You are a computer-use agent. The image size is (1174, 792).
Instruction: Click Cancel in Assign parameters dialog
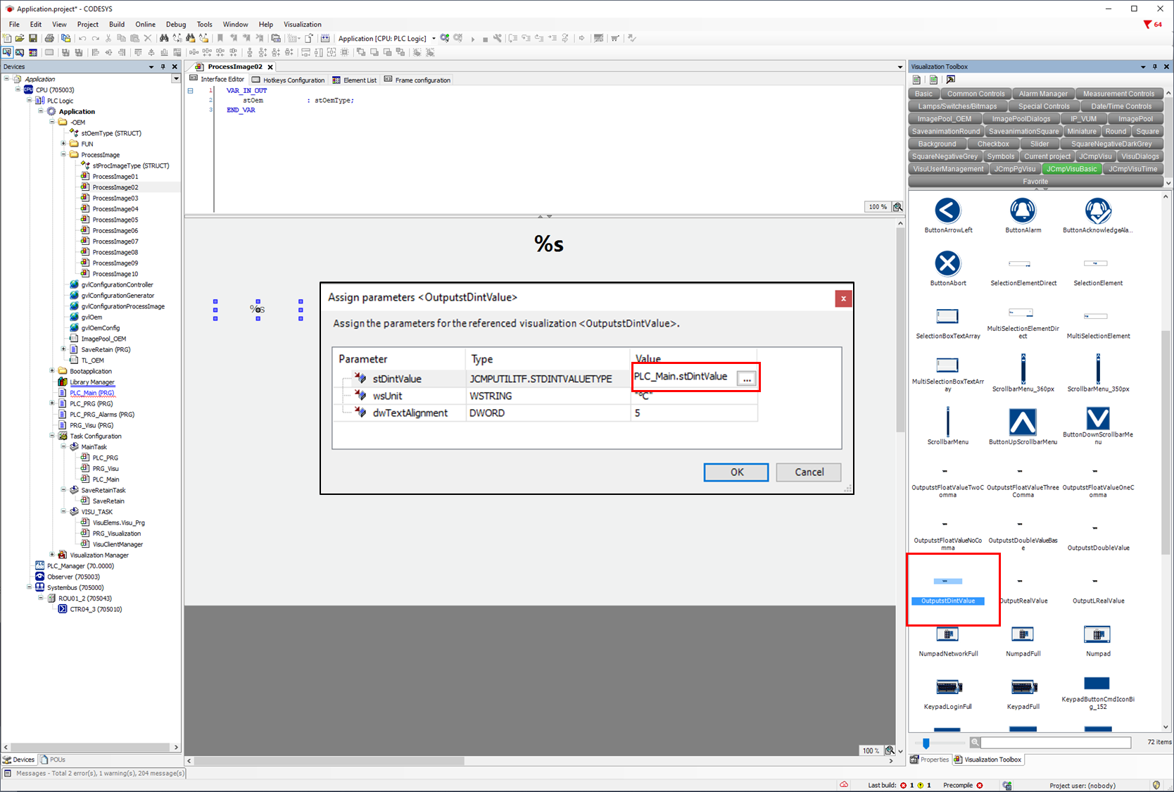click(x=809, y=472)
